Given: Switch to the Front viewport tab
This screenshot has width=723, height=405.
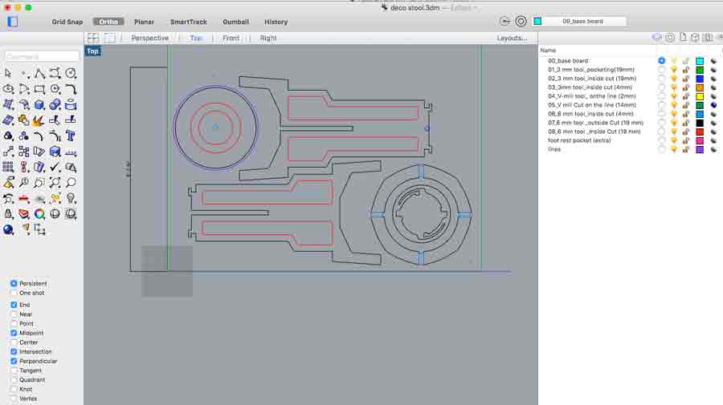Looking at the screenshot, I should [231, 38].
